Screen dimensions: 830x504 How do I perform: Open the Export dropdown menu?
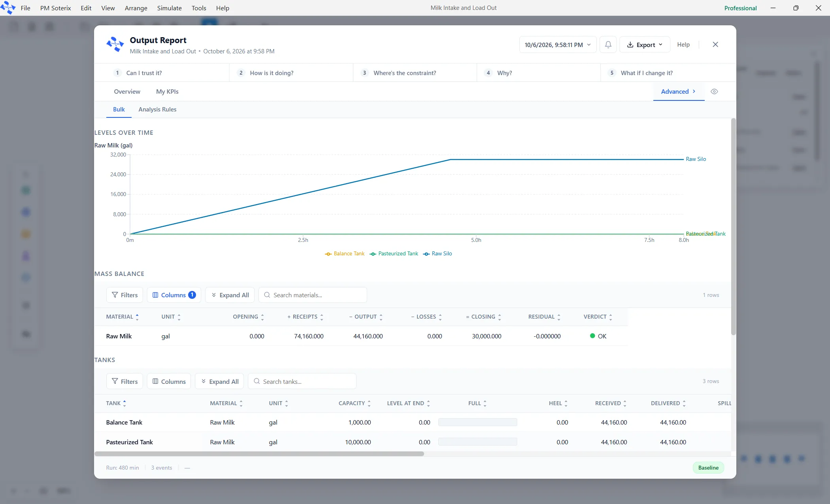pyautogui.click(x=645, y=45)
